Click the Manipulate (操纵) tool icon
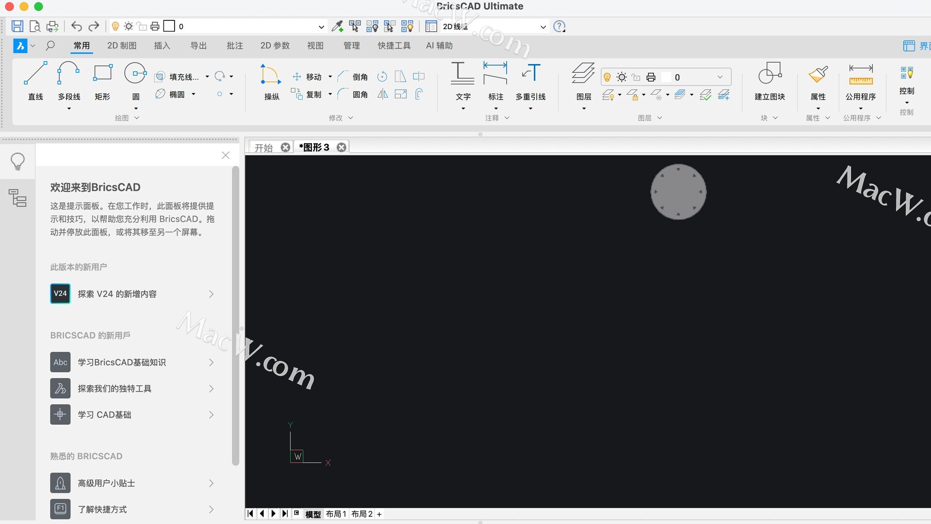931x524 pixels. pyautogui.click(x=271, y=74)
